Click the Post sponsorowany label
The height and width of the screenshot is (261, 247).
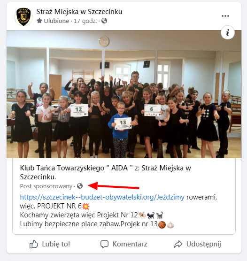(x=46, y=186)
